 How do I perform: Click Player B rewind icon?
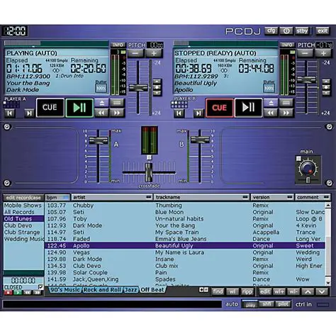(271, 113)
